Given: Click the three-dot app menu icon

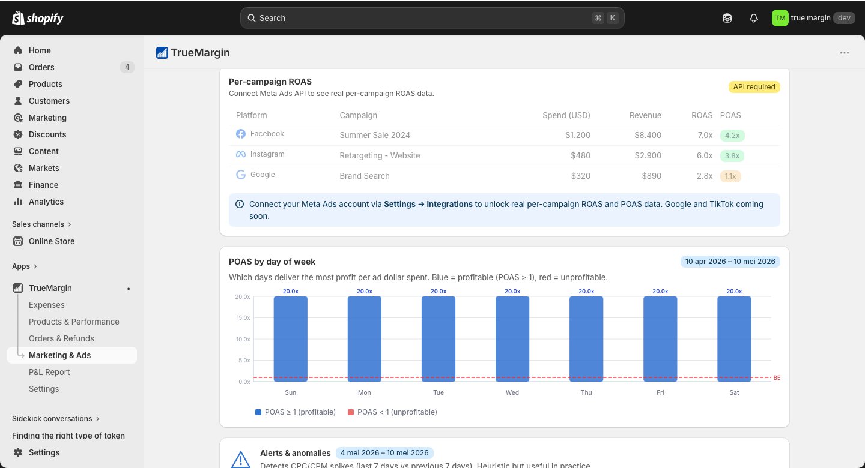Looking at the screenshot, I should click(x=845, y=53).
